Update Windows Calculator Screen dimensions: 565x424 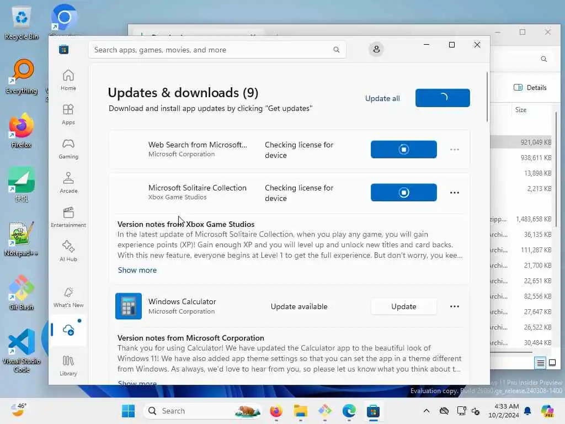coord(403,306)
